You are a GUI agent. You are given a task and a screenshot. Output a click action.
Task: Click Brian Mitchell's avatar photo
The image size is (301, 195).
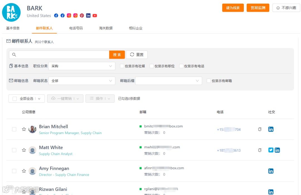click(x=32, y=129)
